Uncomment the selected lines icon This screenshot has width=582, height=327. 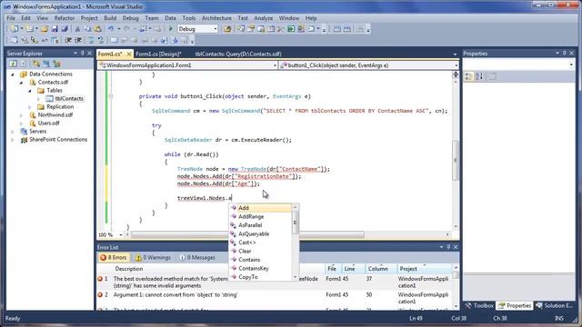101,40
